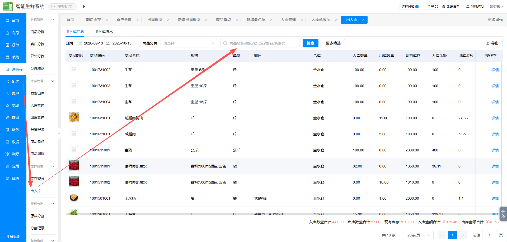Image resolution: width=507 pixels, height=242 pixels.
Task: Export data with the 导出 button
Action: [x=492, y=43]
